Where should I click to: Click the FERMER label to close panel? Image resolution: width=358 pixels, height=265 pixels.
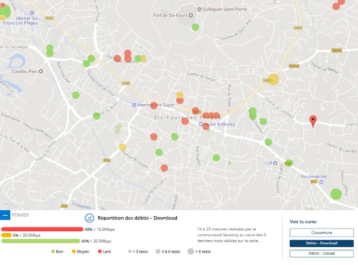20,215
